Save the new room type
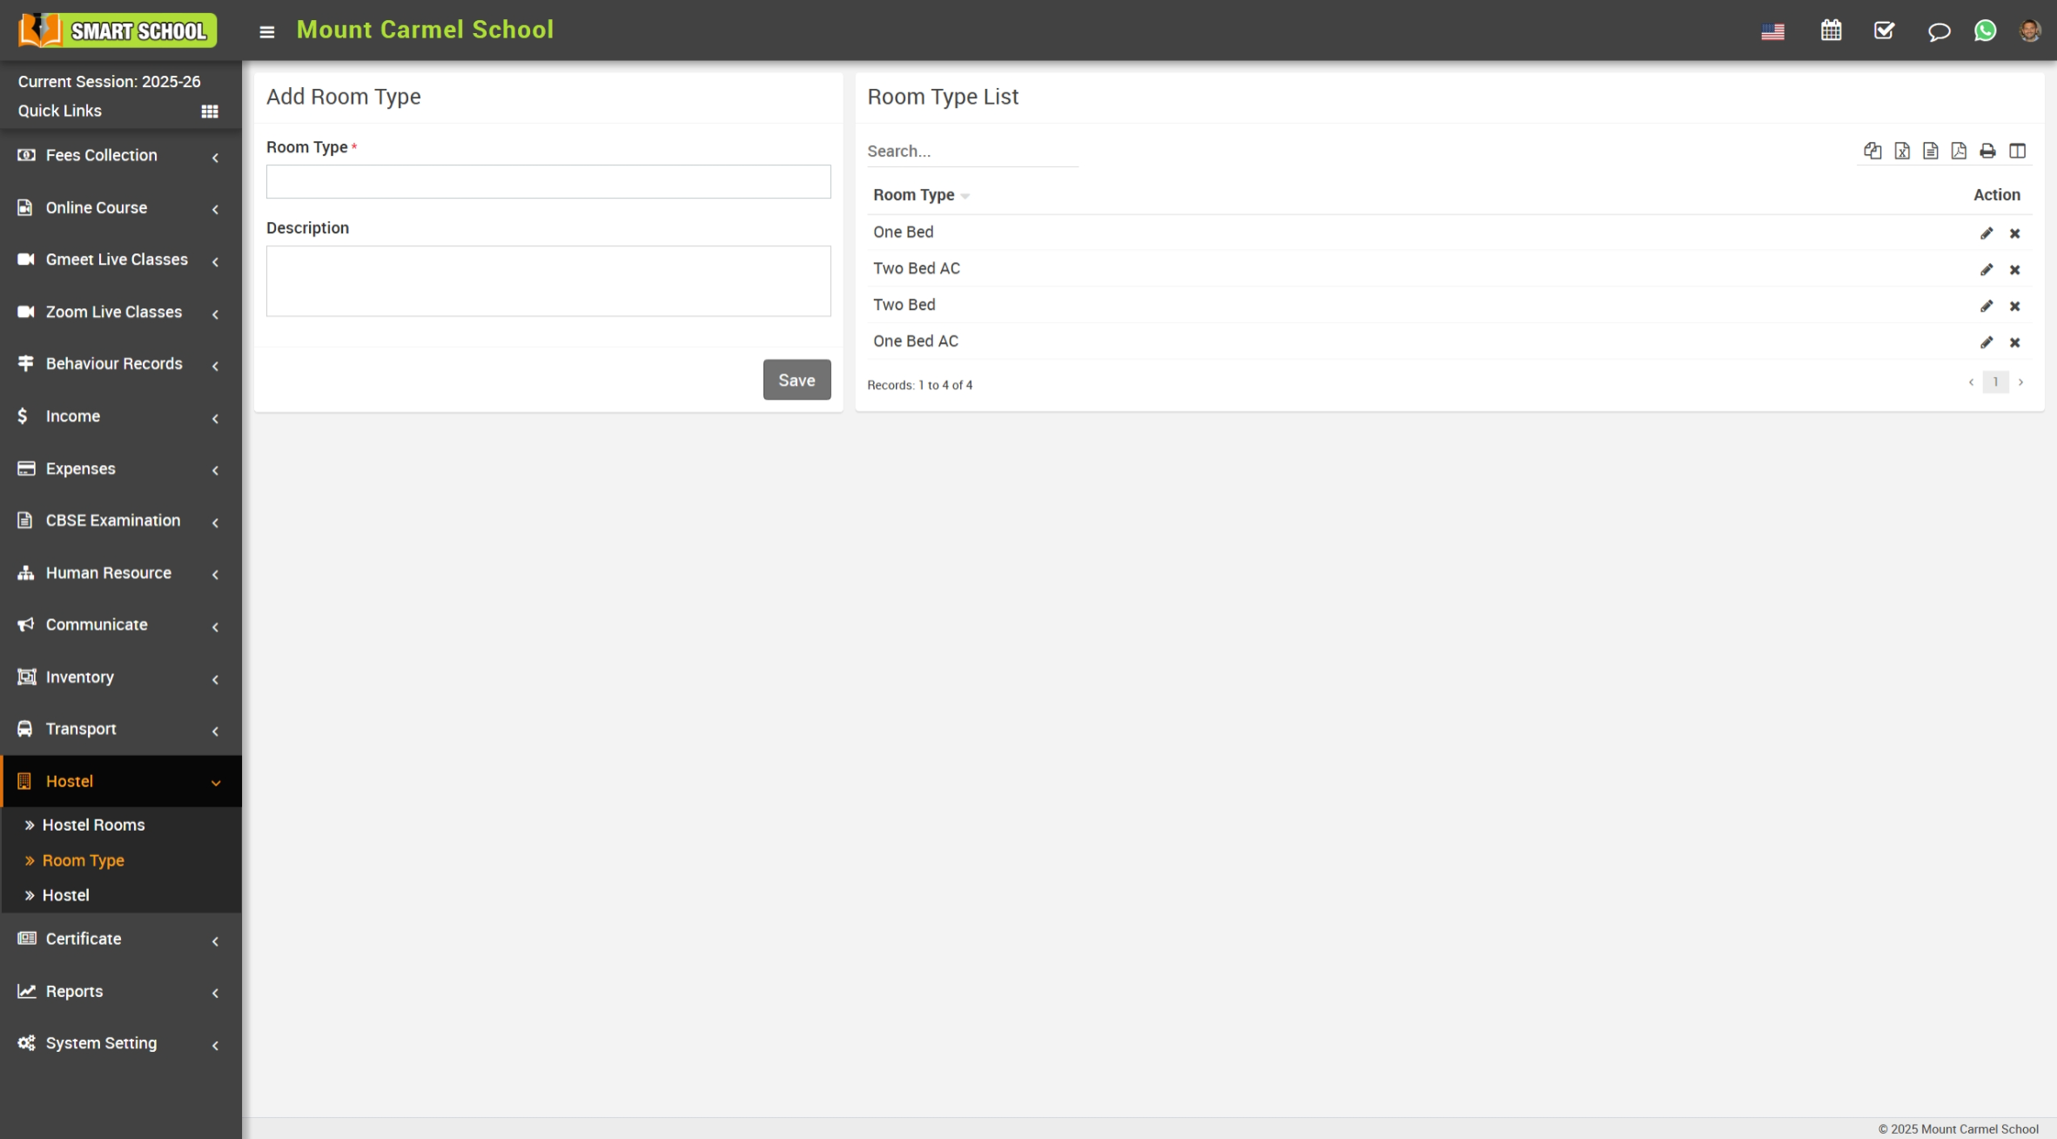Viewport: 2057px width, 1139px height. tap(797, 380)
